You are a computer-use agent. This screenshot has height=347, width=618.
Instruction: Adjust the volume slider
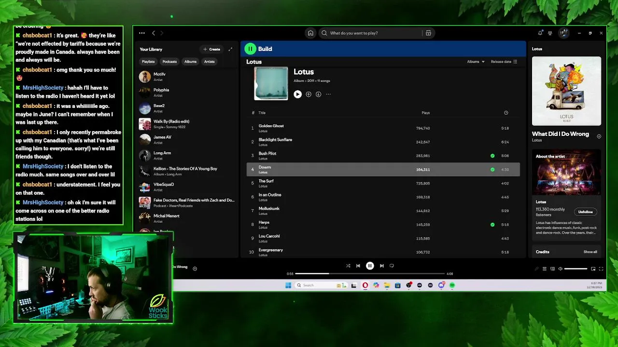(576, 269)
